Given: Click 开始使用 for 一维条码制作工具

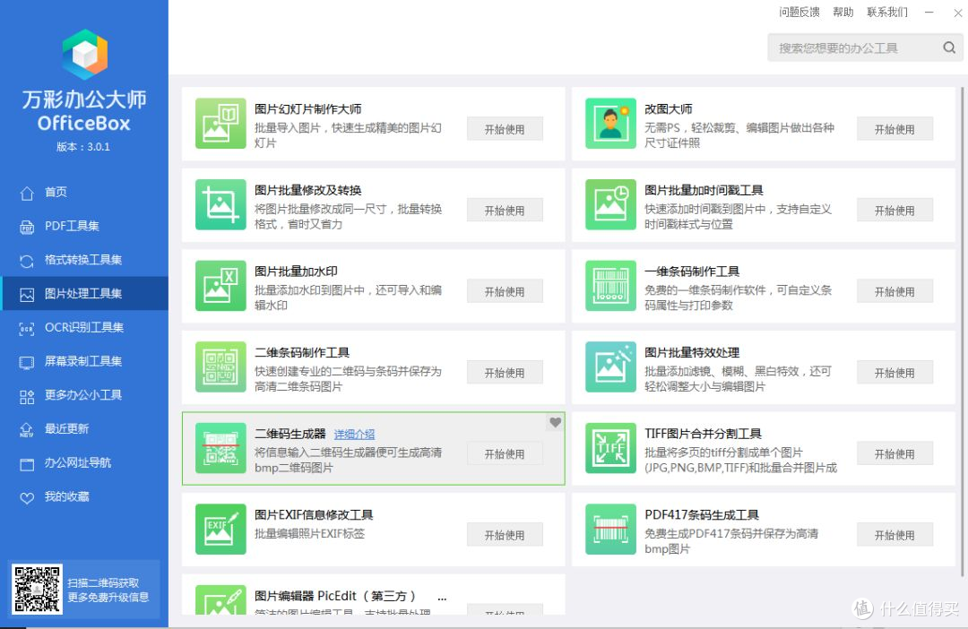Looking at the screenshot, I should click(895, 291).
